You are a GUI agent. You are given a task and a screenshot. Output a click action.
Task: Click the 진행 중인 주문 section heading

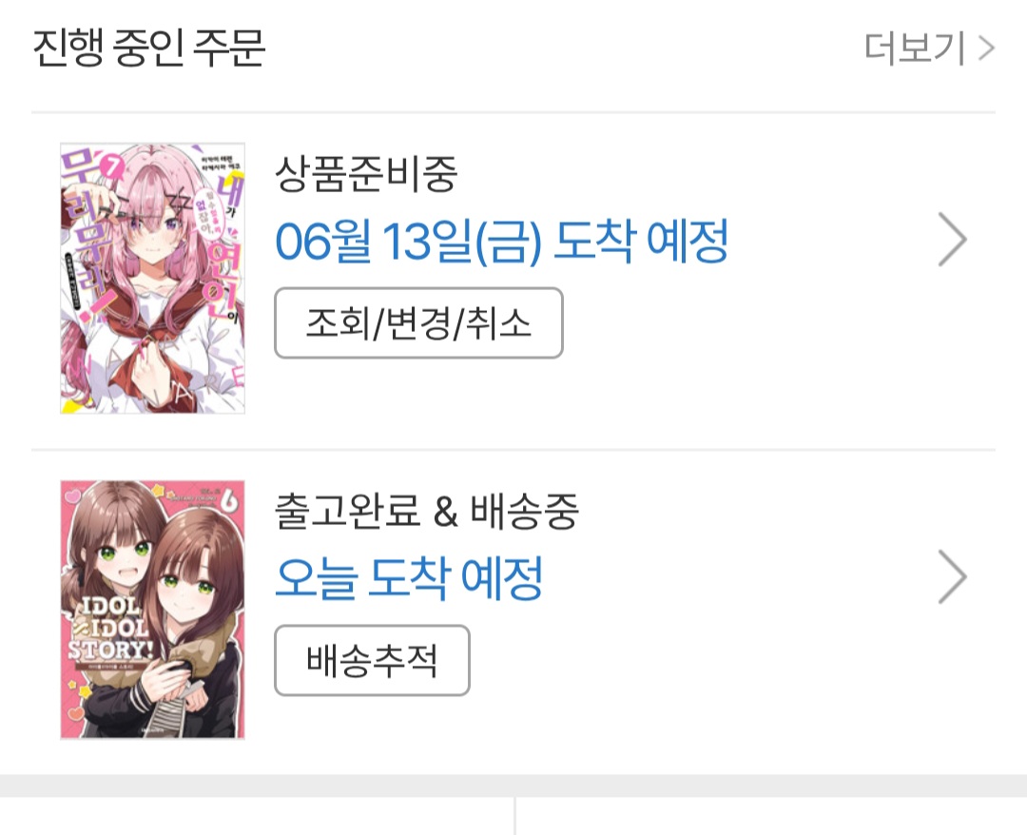148,48
